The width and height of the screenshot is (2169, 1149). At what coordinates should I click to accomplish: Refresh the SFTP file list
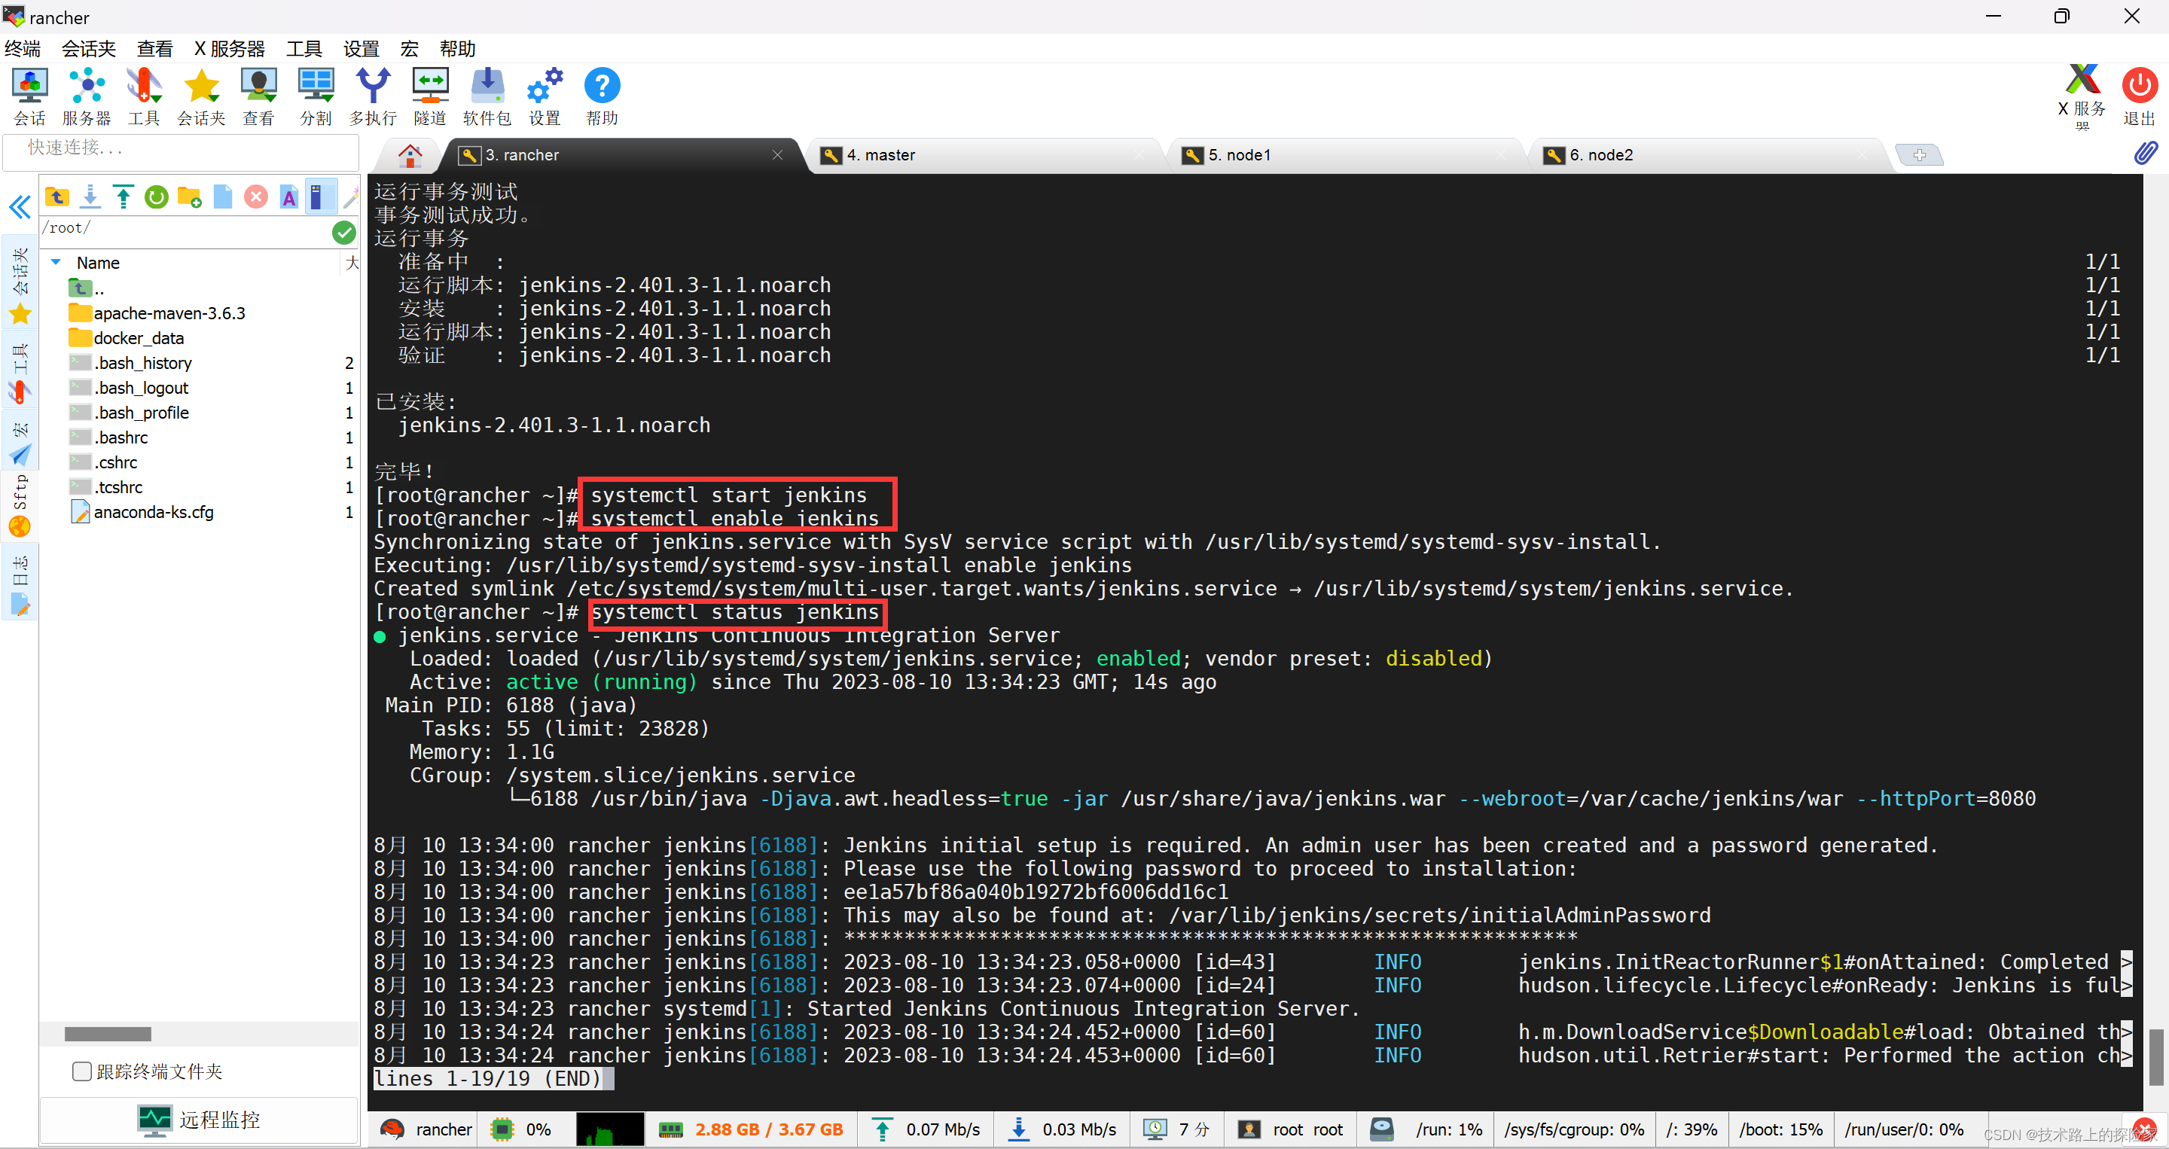pos(157,196)
